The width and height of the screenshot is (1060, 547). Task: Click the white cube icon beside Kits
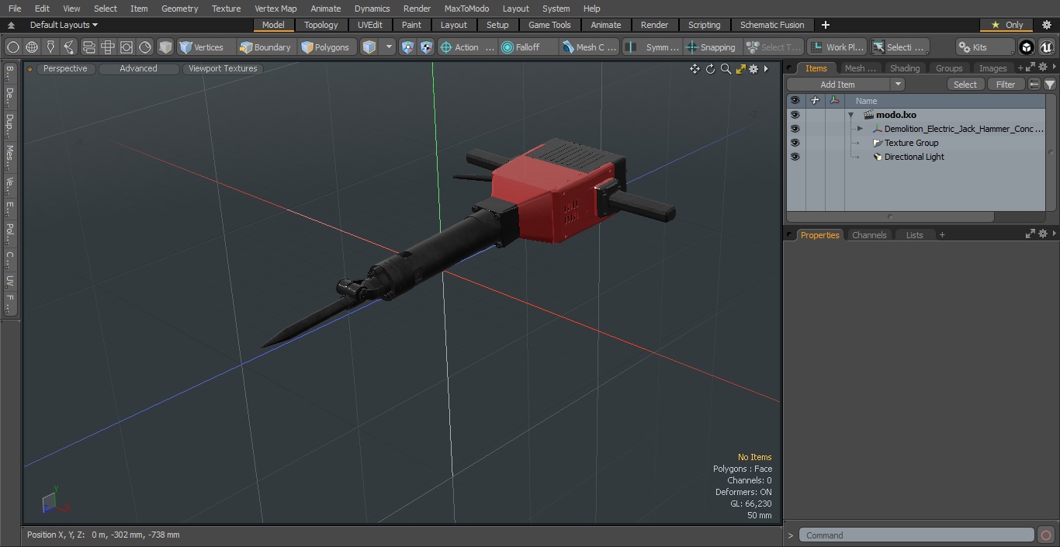tap(1027, 47)
